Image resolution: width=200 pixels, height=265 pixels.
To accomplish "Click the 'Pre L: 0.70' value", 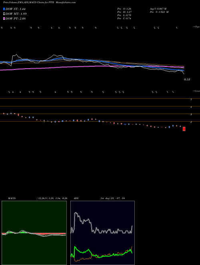I will (x=124, y=15).
